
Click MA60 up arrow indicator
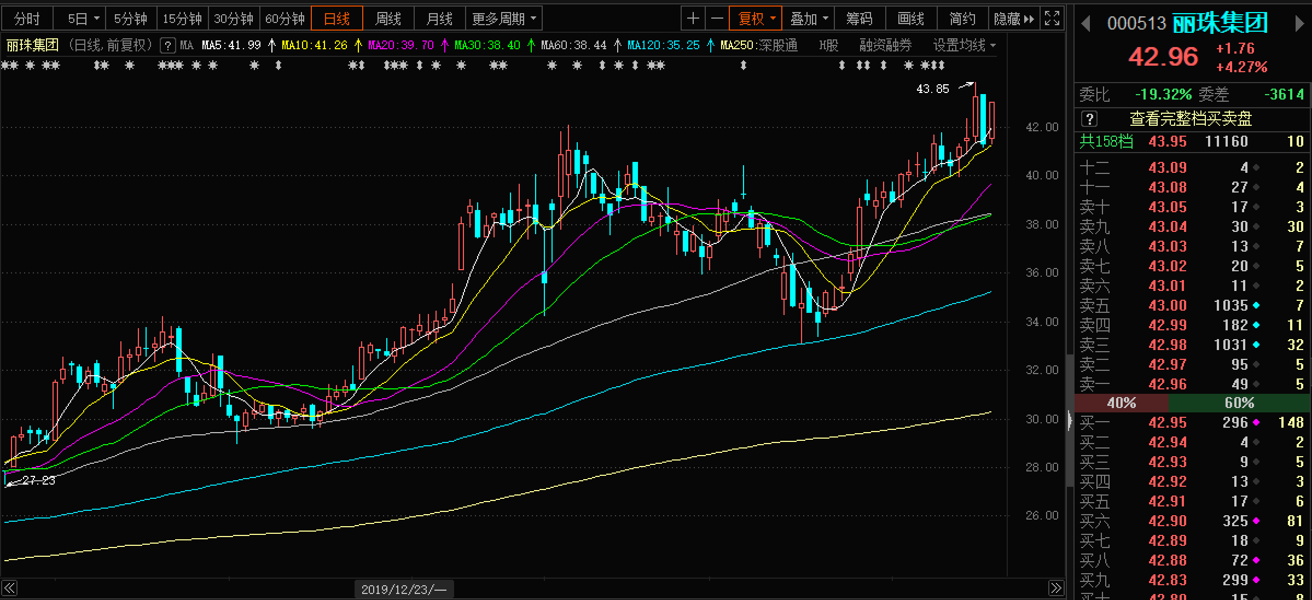click(x=617, y=45)
